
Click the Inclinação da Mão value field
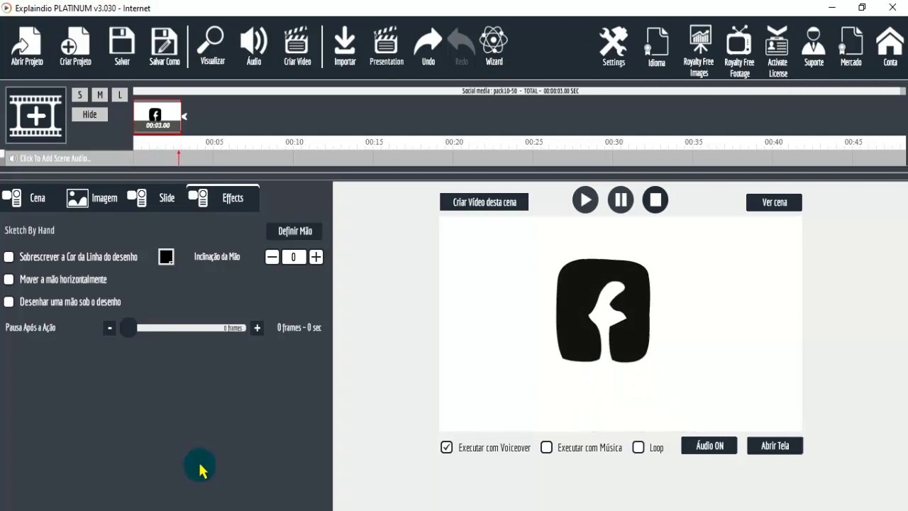pyautogui.click(x=294, y=258)
